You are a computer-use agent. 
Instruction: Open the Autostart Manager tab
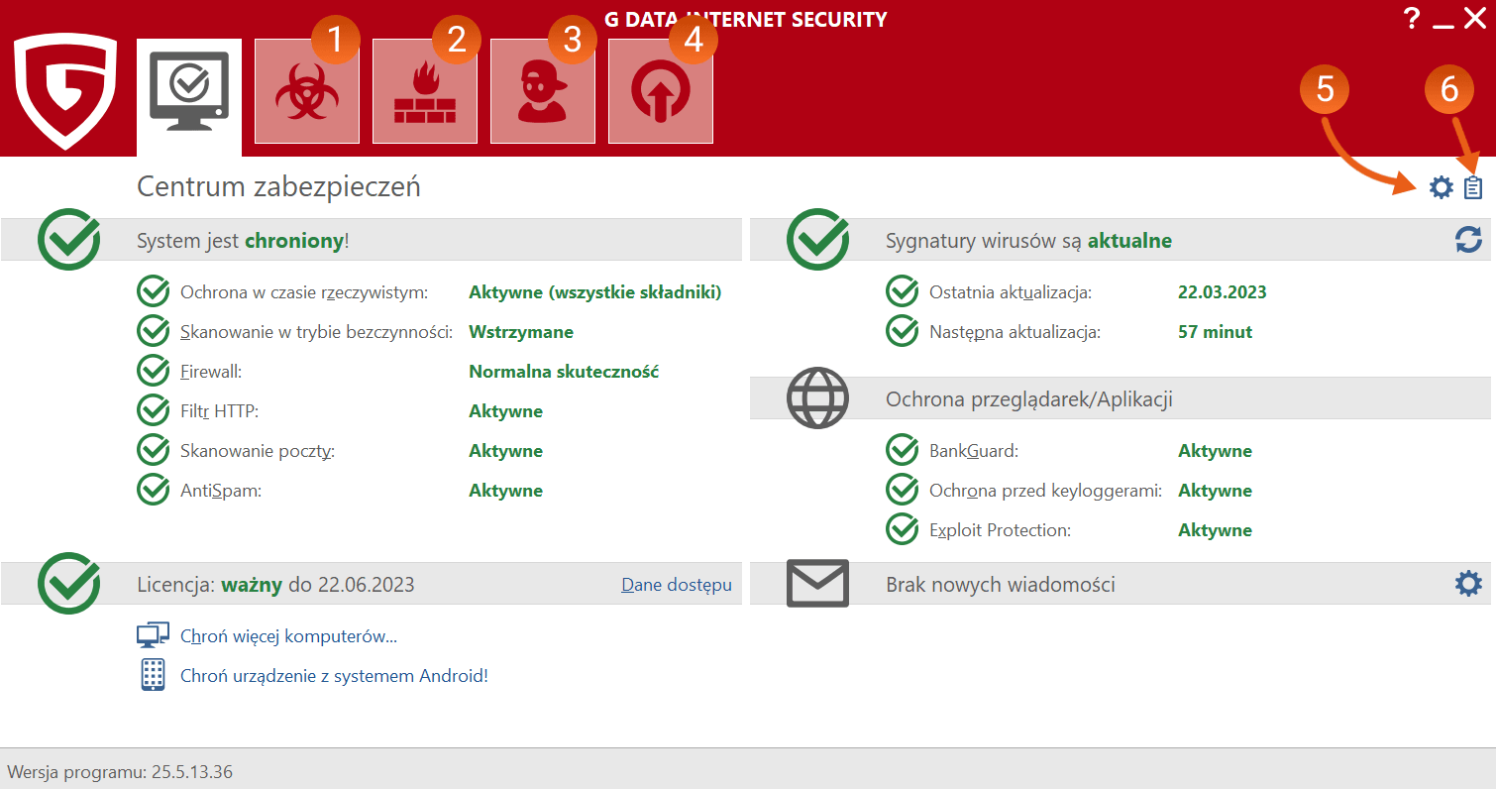pos(660,92)
